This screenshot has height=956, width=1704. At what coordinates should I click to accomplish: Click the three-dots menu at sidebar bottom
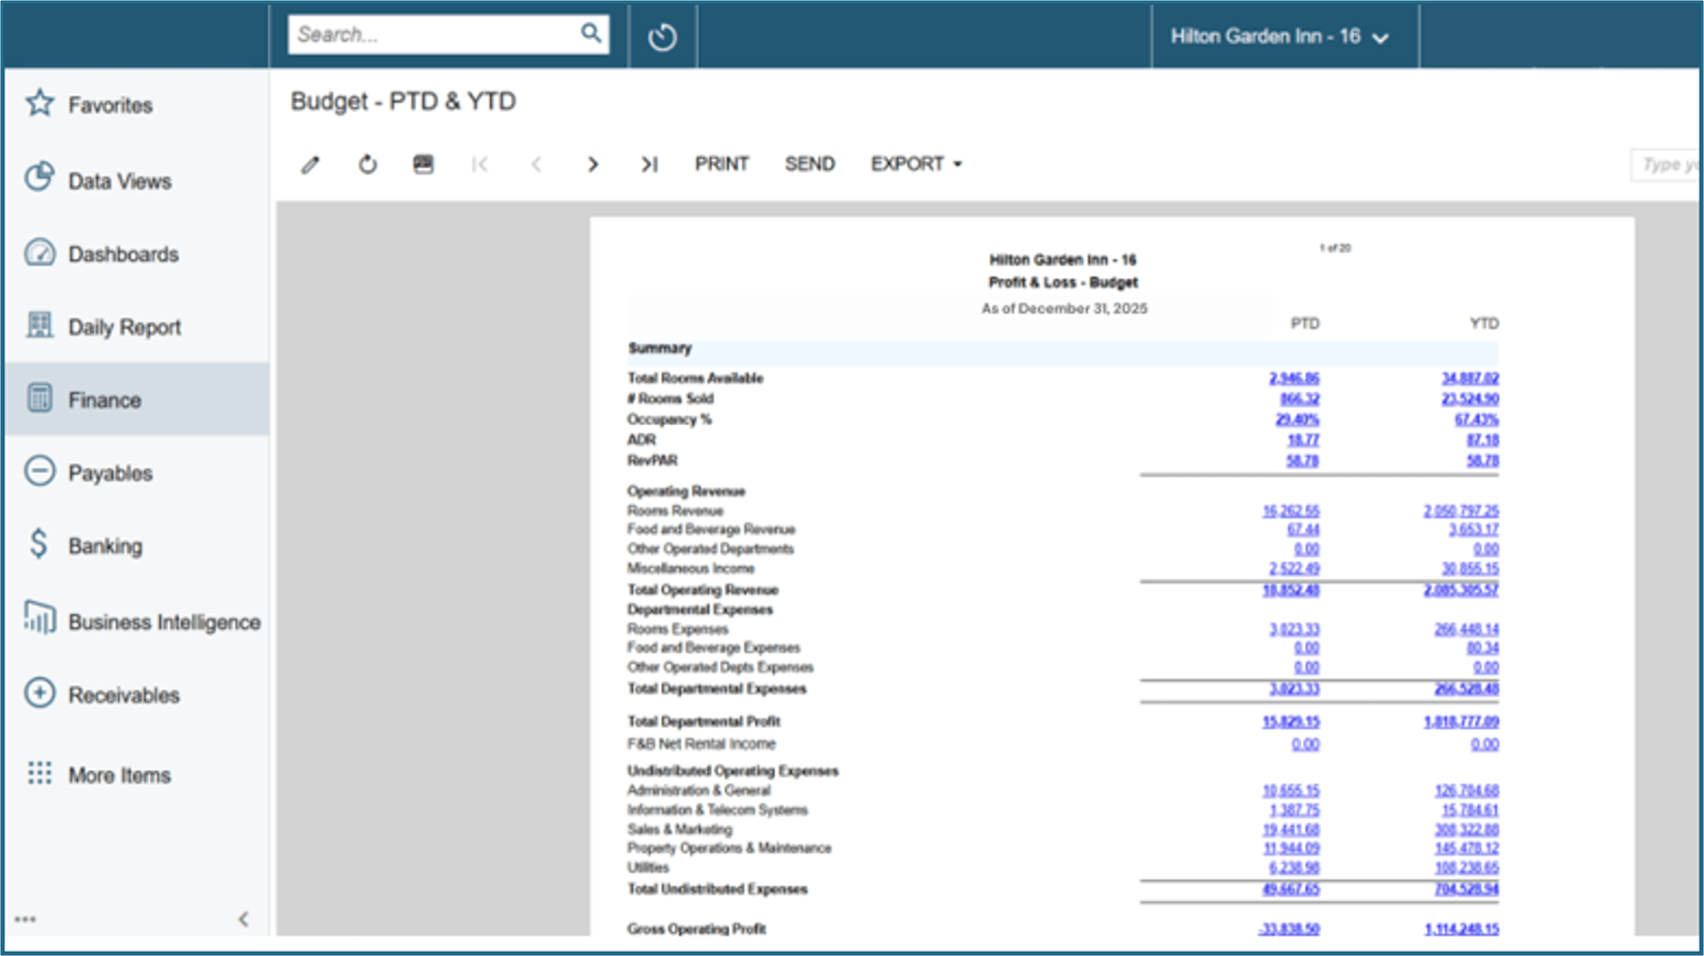[25, 919]
